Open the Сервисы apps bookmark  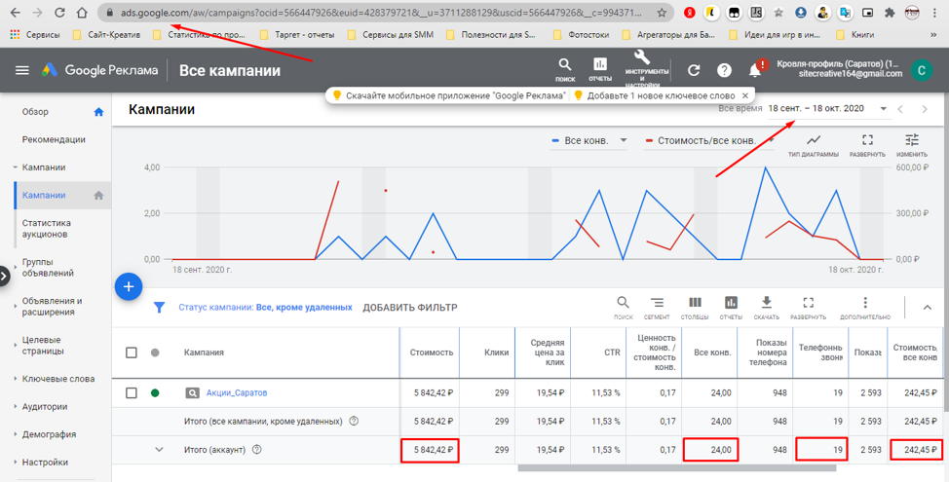(36, 34)
